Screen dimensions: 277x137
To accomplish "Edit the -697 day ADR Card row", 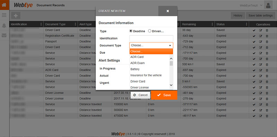I will 260,70.
